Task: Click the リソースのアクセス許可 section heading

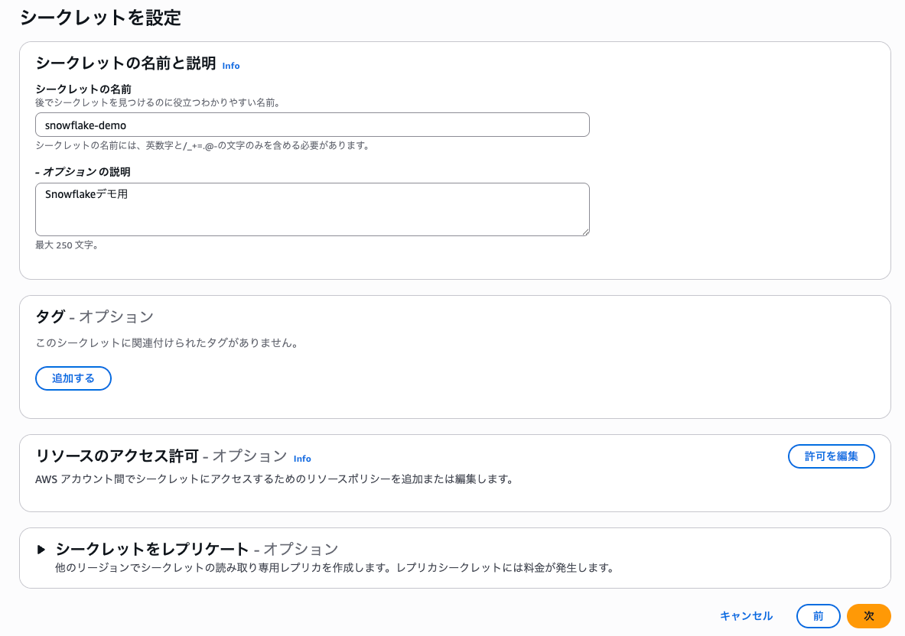Action: [x=117, y=456]
